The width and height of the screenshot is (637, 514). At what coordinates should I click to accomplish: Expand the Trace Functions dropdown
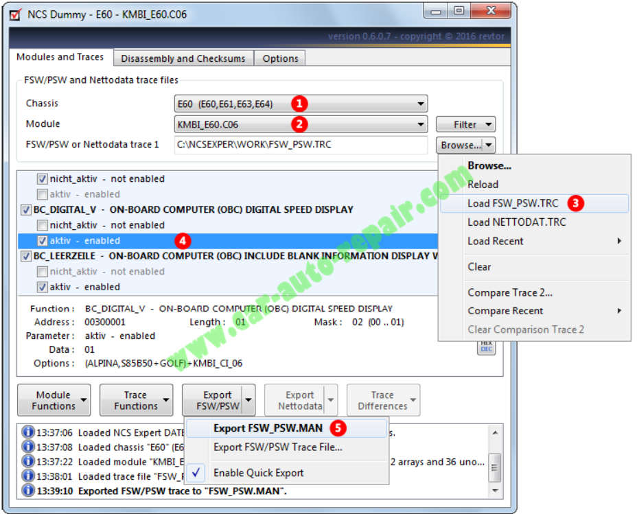[x=137, y=400]
